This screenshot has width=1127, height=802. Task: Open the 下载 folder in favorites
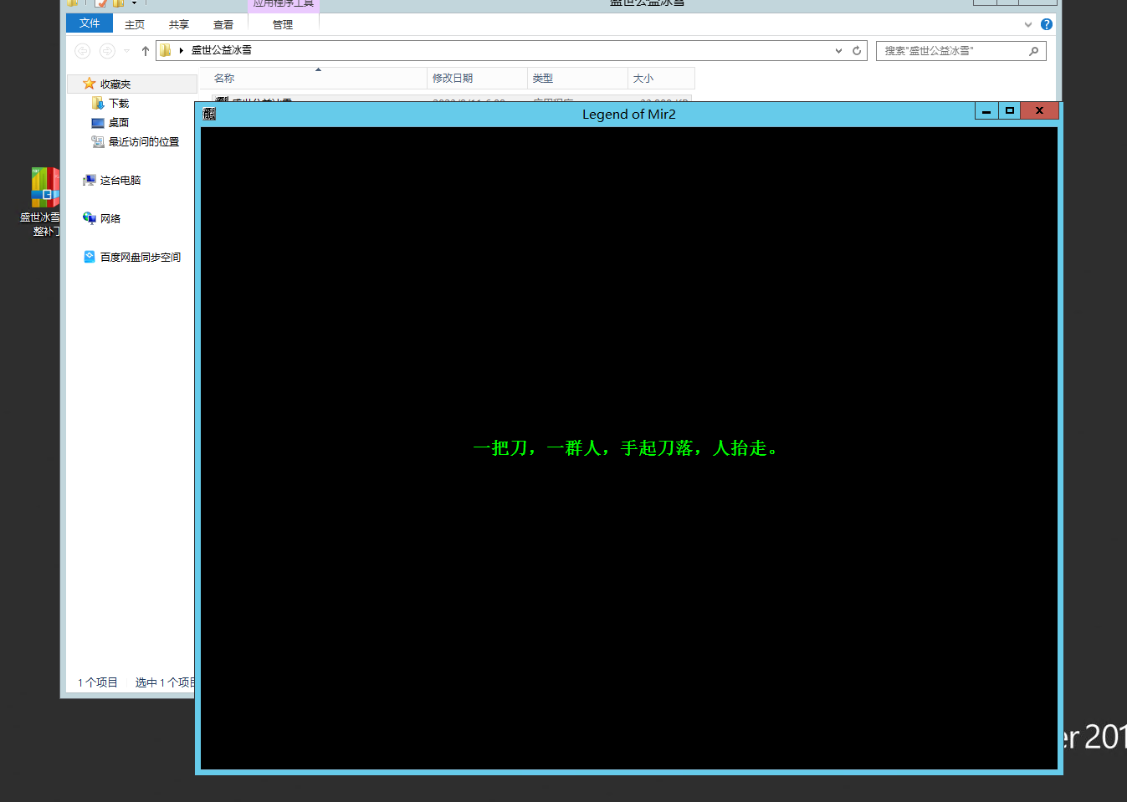click(x=118, y=104)
